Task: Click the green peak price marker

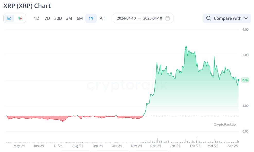Action: [186, 47]
